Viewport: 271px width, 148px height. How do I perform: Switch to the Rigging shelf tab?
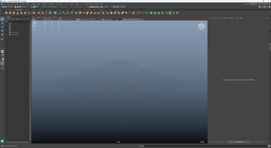point(34,10)
